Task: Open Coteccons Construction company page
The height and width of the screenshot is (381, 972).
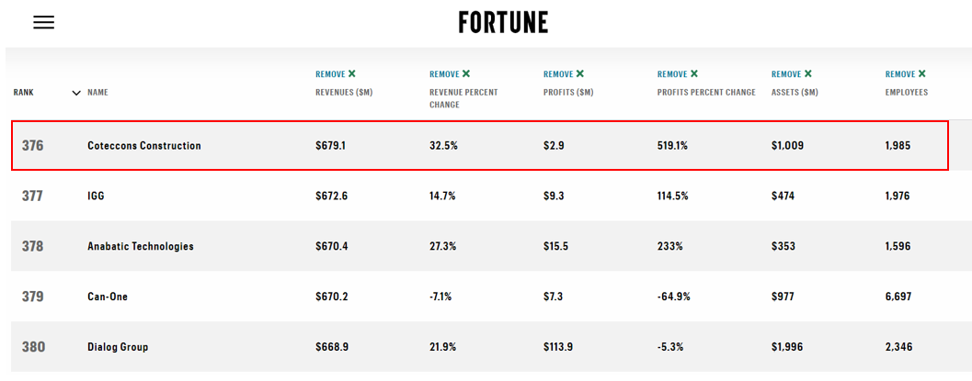Action: pyautogui.click(x=143, y=146)
